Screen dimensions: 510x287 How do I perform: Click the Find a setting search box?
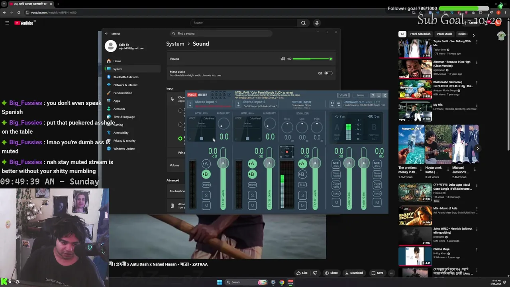pos(221,33)
